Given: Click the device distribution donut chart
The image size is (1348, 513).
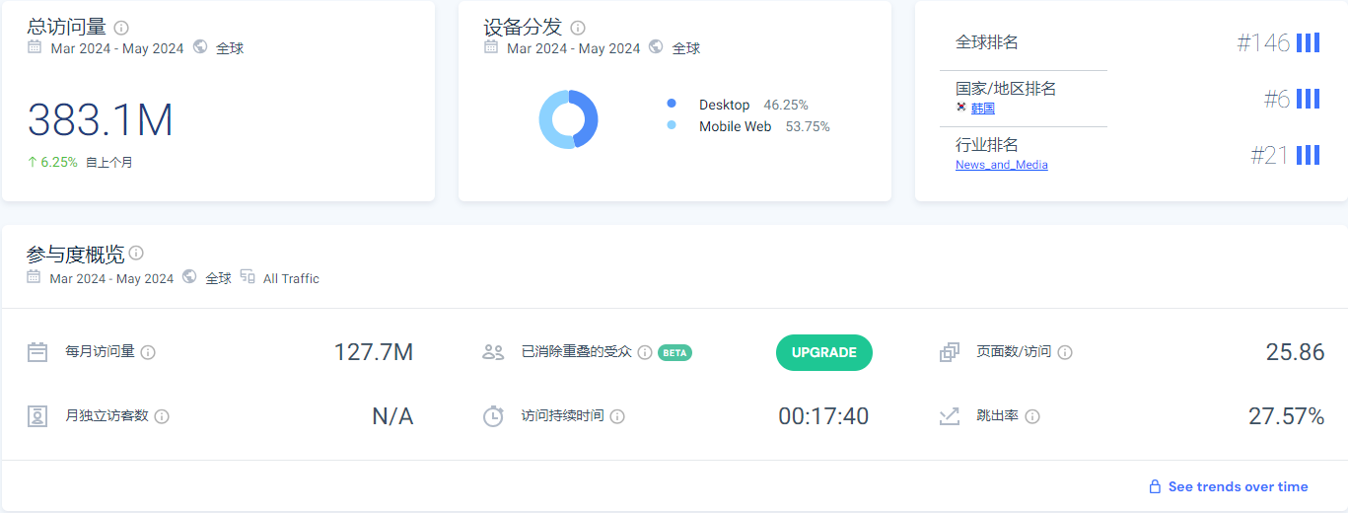Looking at the screenshot, I should [x=569, y=119].
